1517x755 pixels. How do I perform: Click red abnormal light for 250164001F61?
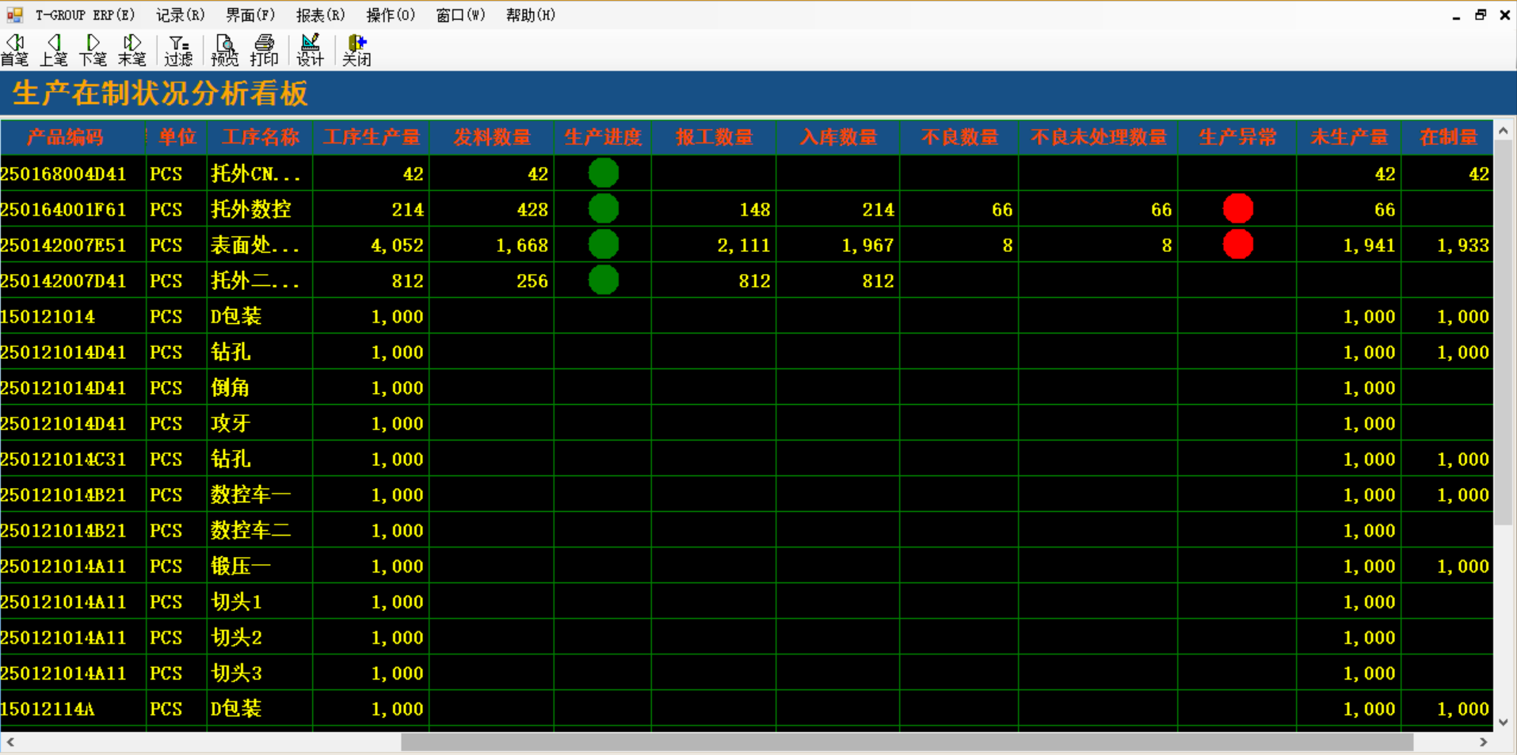tap(1238, 208)
